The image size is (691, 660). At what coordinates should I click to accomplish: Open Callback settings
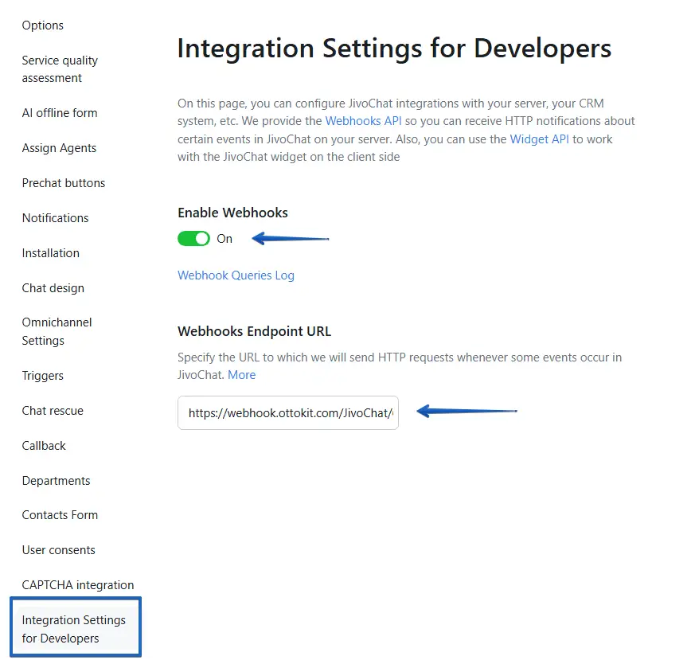[44, 446]
